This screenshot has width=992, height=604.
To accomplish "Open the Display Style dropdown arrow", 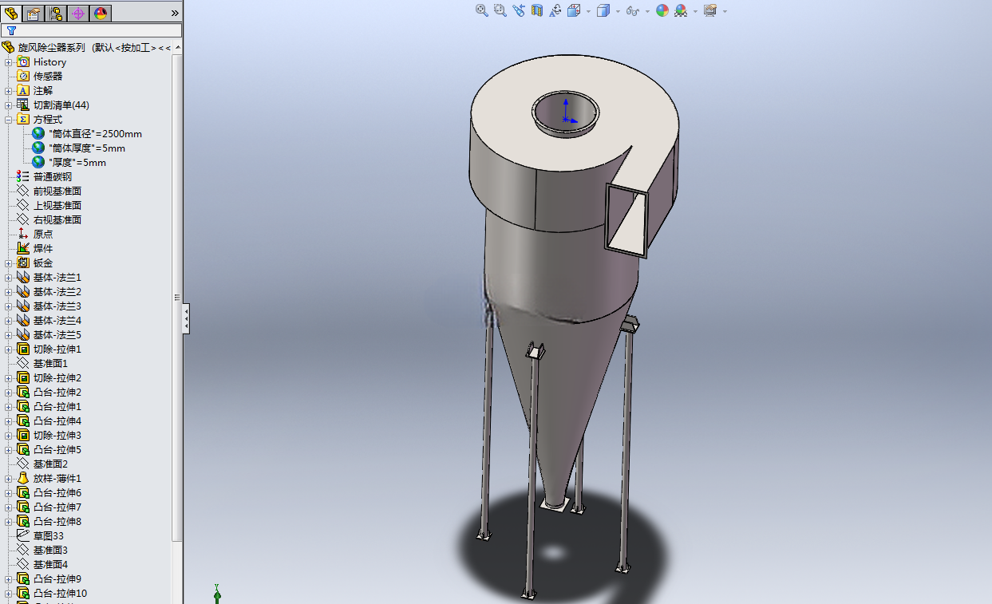I will point(616,11).
